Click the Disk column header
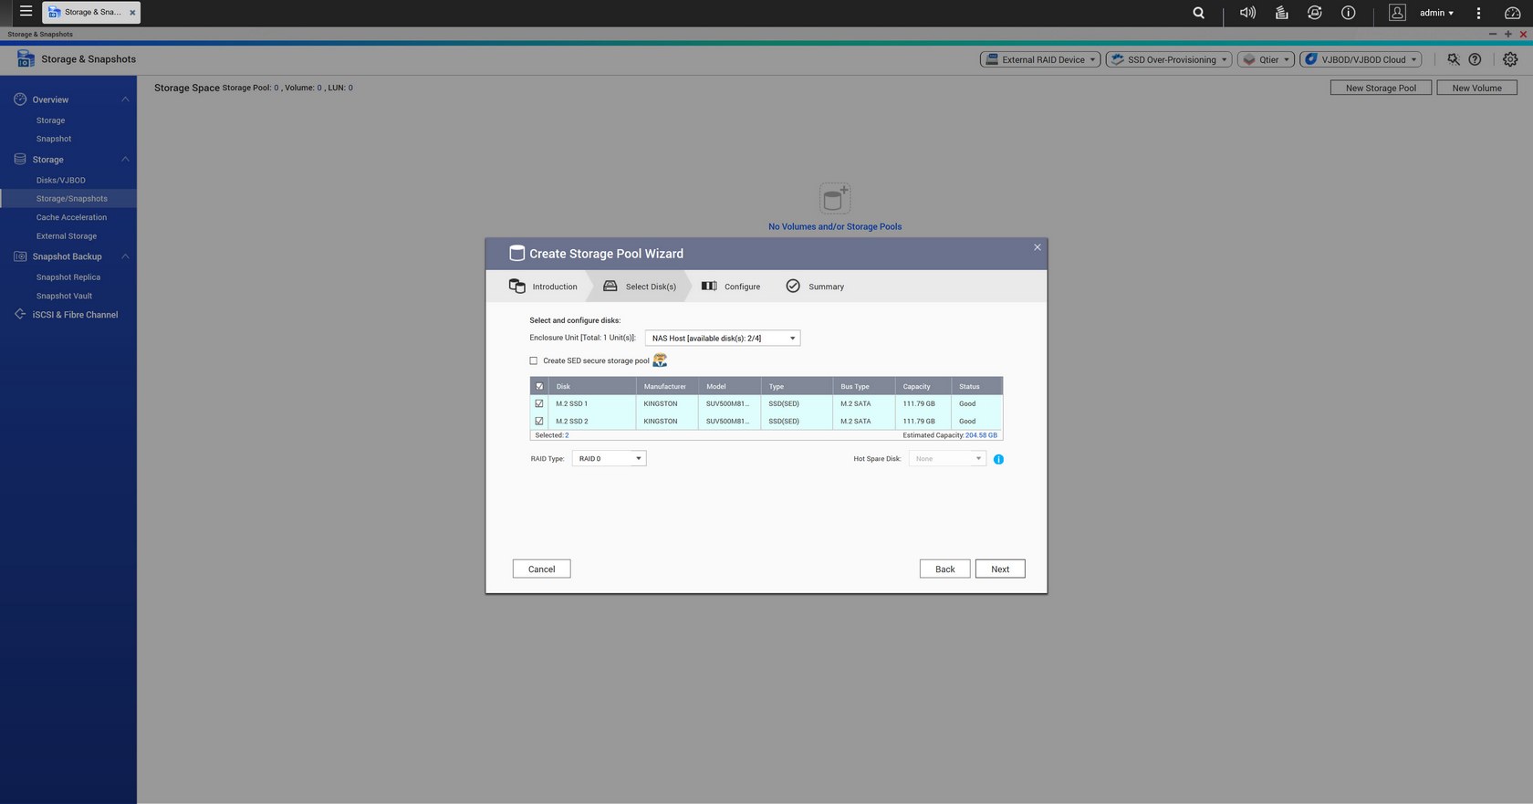Image resolution: width=1533 pixels, height=804 pixels. [x=591, y=386]
